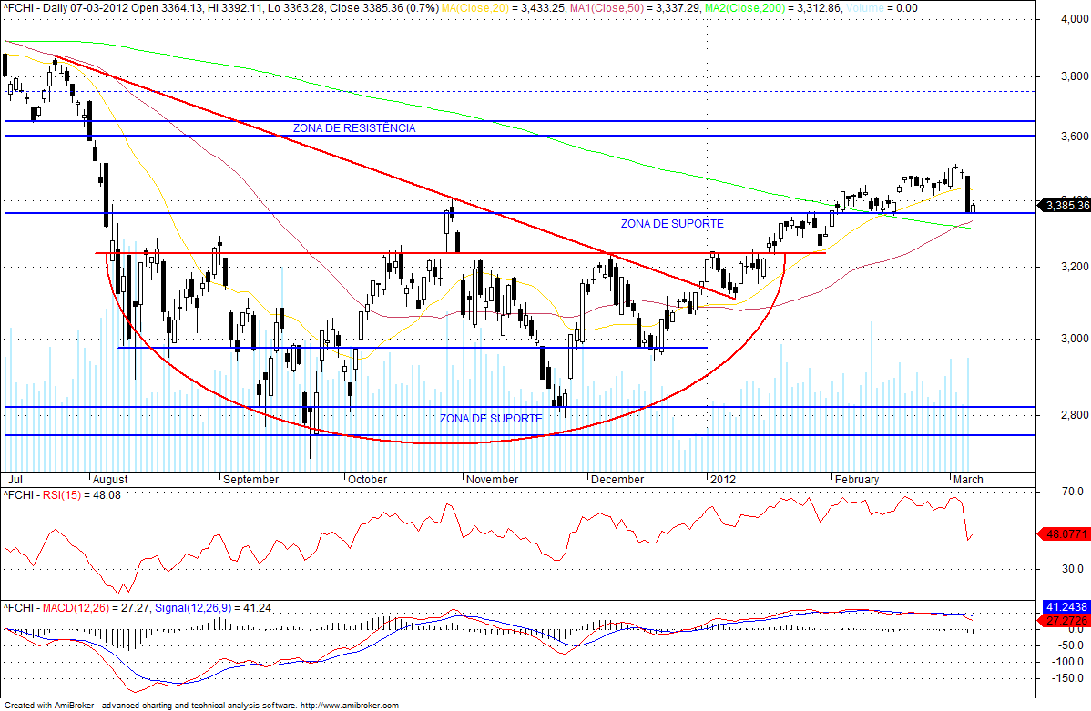
Task: Click the RSI value tag 48.0771
Action: click(x=1064, y=534)
